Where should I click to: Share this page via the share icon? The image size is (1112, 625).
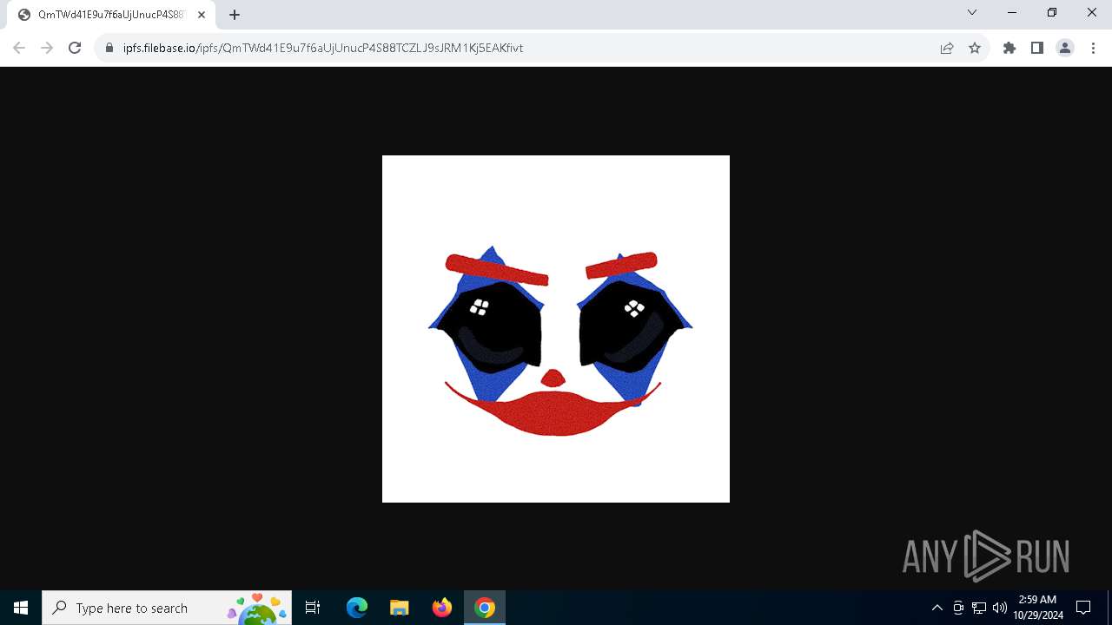click(x=947, y=48)
